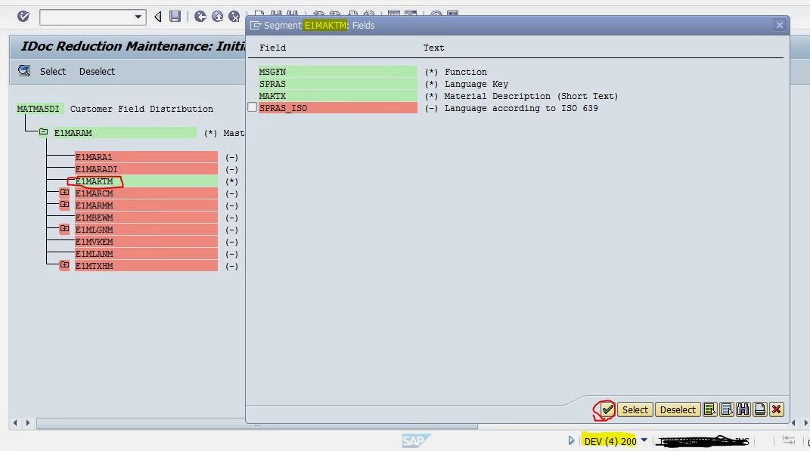Click Select in the application toolbar
This screenshot has width=810, height=451.
(53, 71)
